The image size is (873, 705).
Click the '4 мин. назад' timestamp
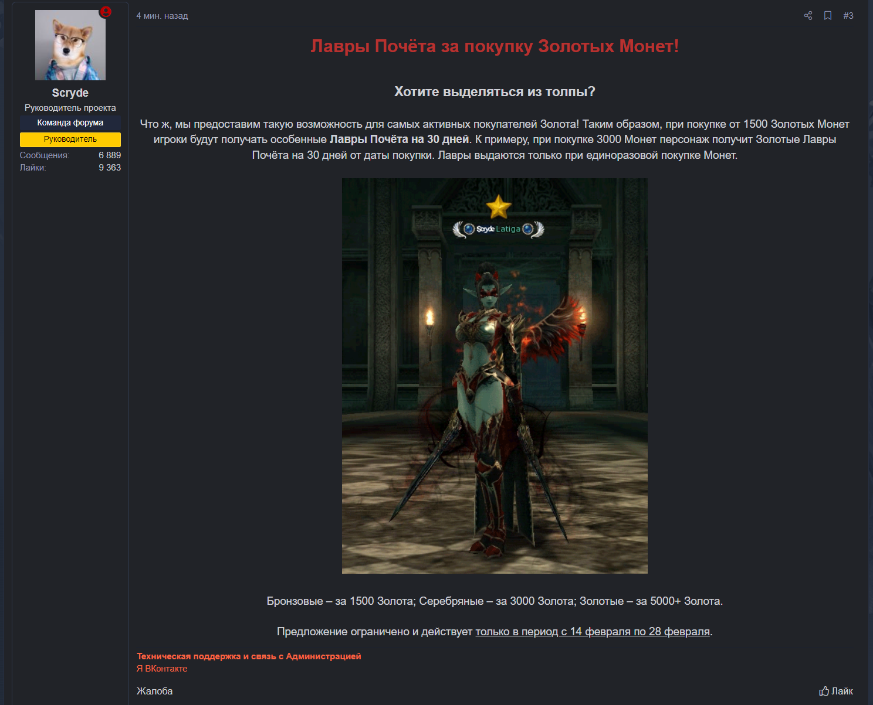[162, 16]
